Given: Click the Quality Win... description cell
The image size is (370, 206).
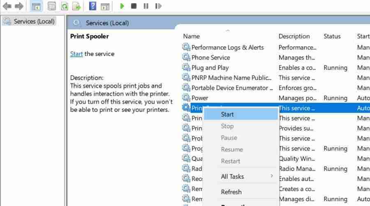Looking at the screenshot, I should coord(297,159).
